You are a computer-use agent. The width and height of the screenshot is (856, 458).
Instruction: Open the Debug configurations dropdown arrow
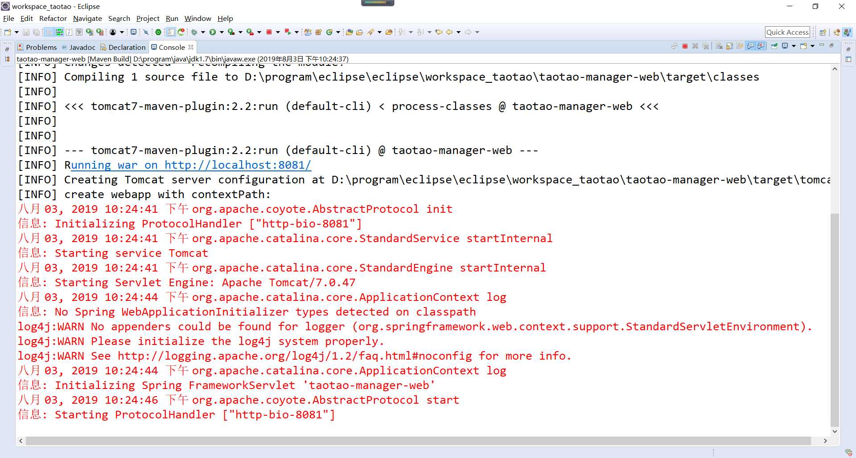(203, 32)
